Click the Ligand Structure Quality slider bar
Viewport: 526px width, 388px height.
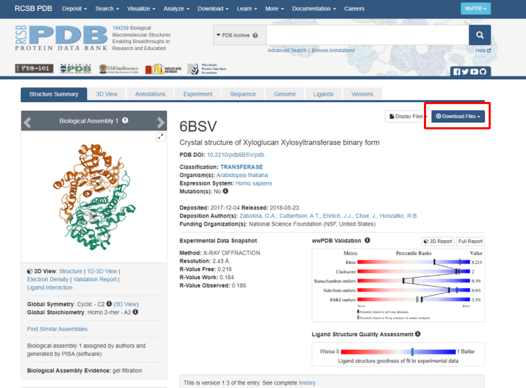(x=397, y=351)
